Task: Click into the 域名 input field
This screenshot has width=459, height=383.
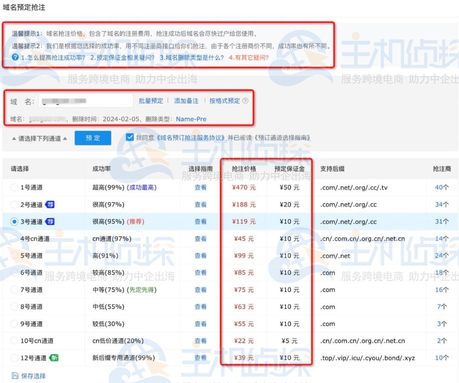Action: (x=86, y=101)
